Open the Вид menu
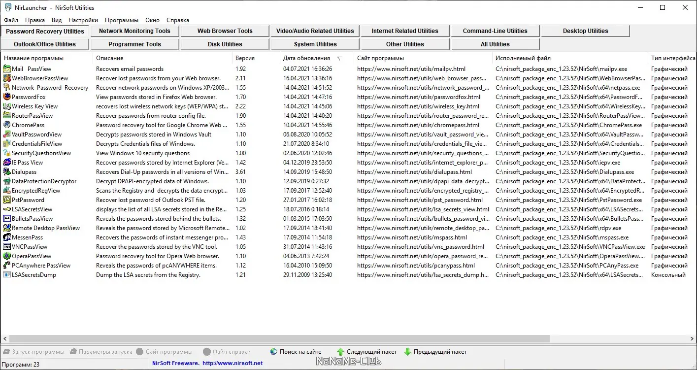The height and width of the screenshot is (370, 697). coord(57,20)
